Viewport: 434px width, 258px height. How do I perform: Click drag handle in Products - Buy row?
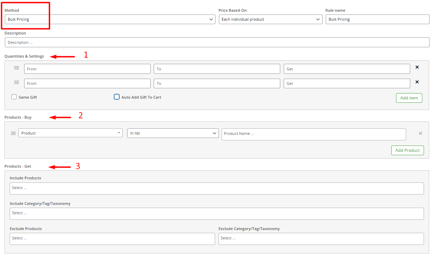[x=13, y=133]
